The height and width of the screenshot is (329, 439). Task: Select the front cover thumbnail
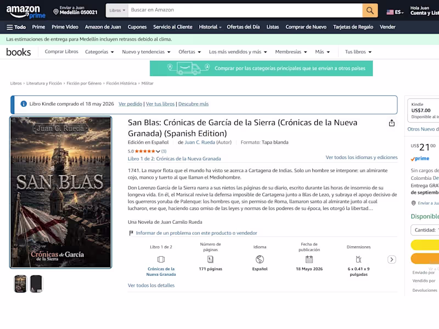click(20, 283)
